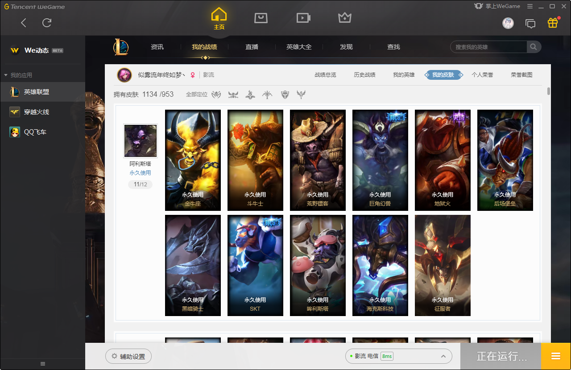Switch to 我的皮肤 sub-tab

[443, 75]
